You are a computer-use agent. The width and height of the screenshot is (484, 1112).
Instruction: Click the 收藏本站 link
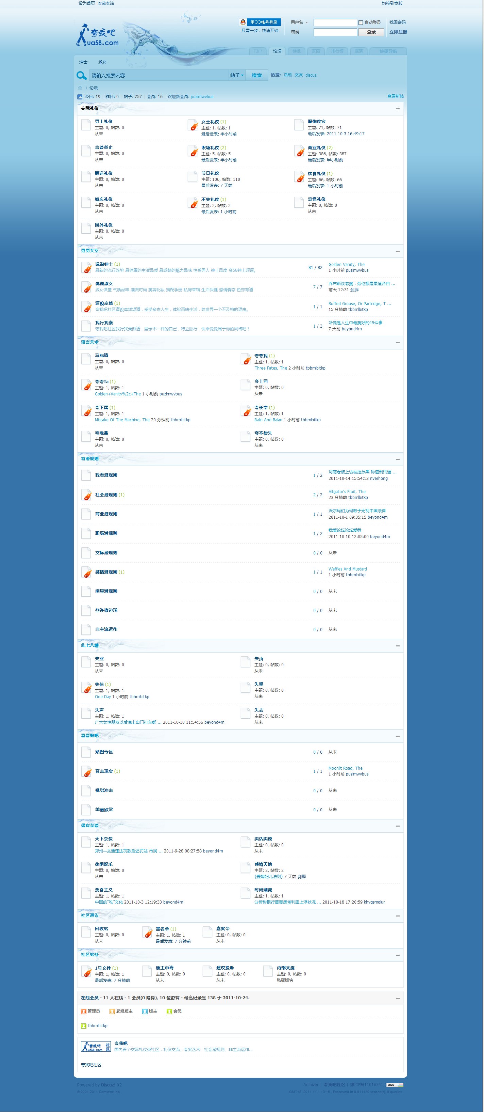pos(105,3)
